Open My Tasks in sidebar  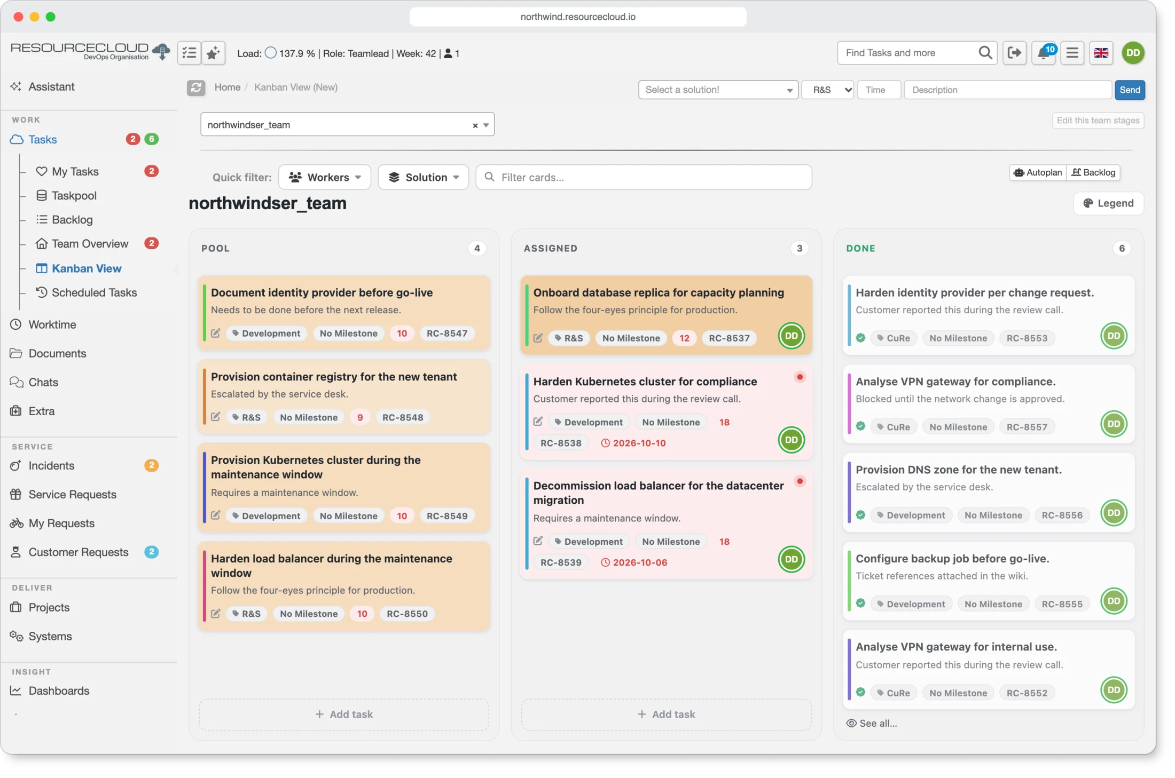[x=75, y=171]
